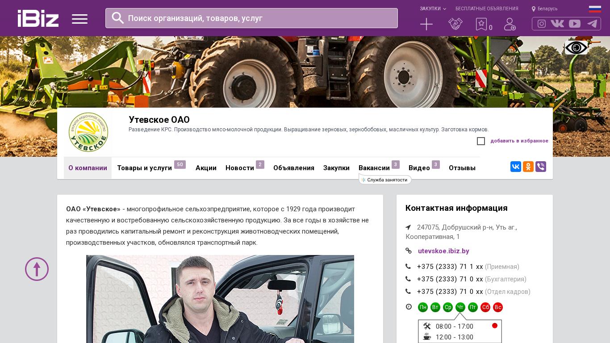Reveal the Отдел кадров phone number

point(450,292)
